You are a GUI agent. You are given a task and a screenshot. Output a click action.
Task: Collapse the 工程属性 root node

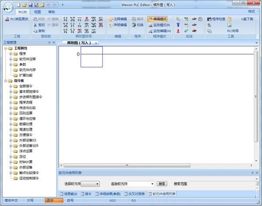pos(6,48)
